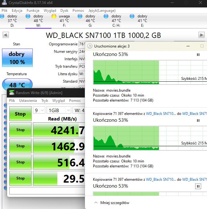Open the W: target drive dropdown
Screen dimensions: 207x209
coord(79,110)
